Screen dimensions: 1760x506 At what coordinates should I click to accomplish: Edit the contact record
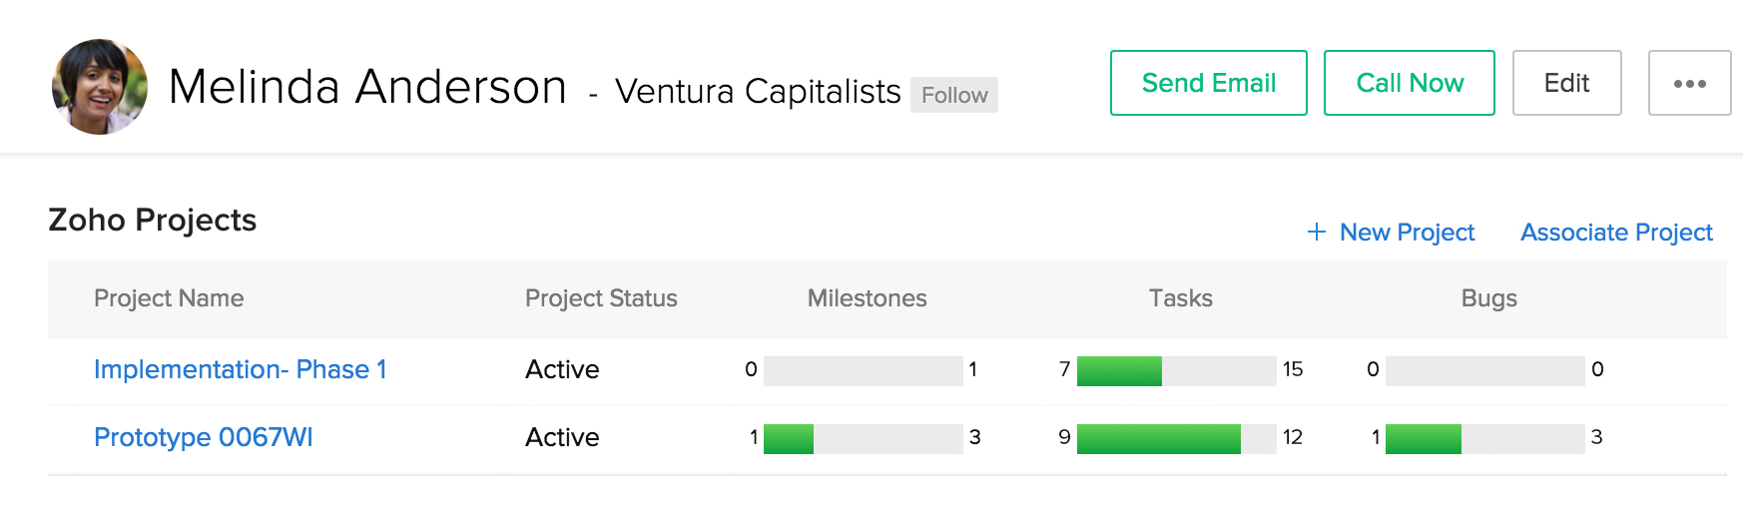1566,83
